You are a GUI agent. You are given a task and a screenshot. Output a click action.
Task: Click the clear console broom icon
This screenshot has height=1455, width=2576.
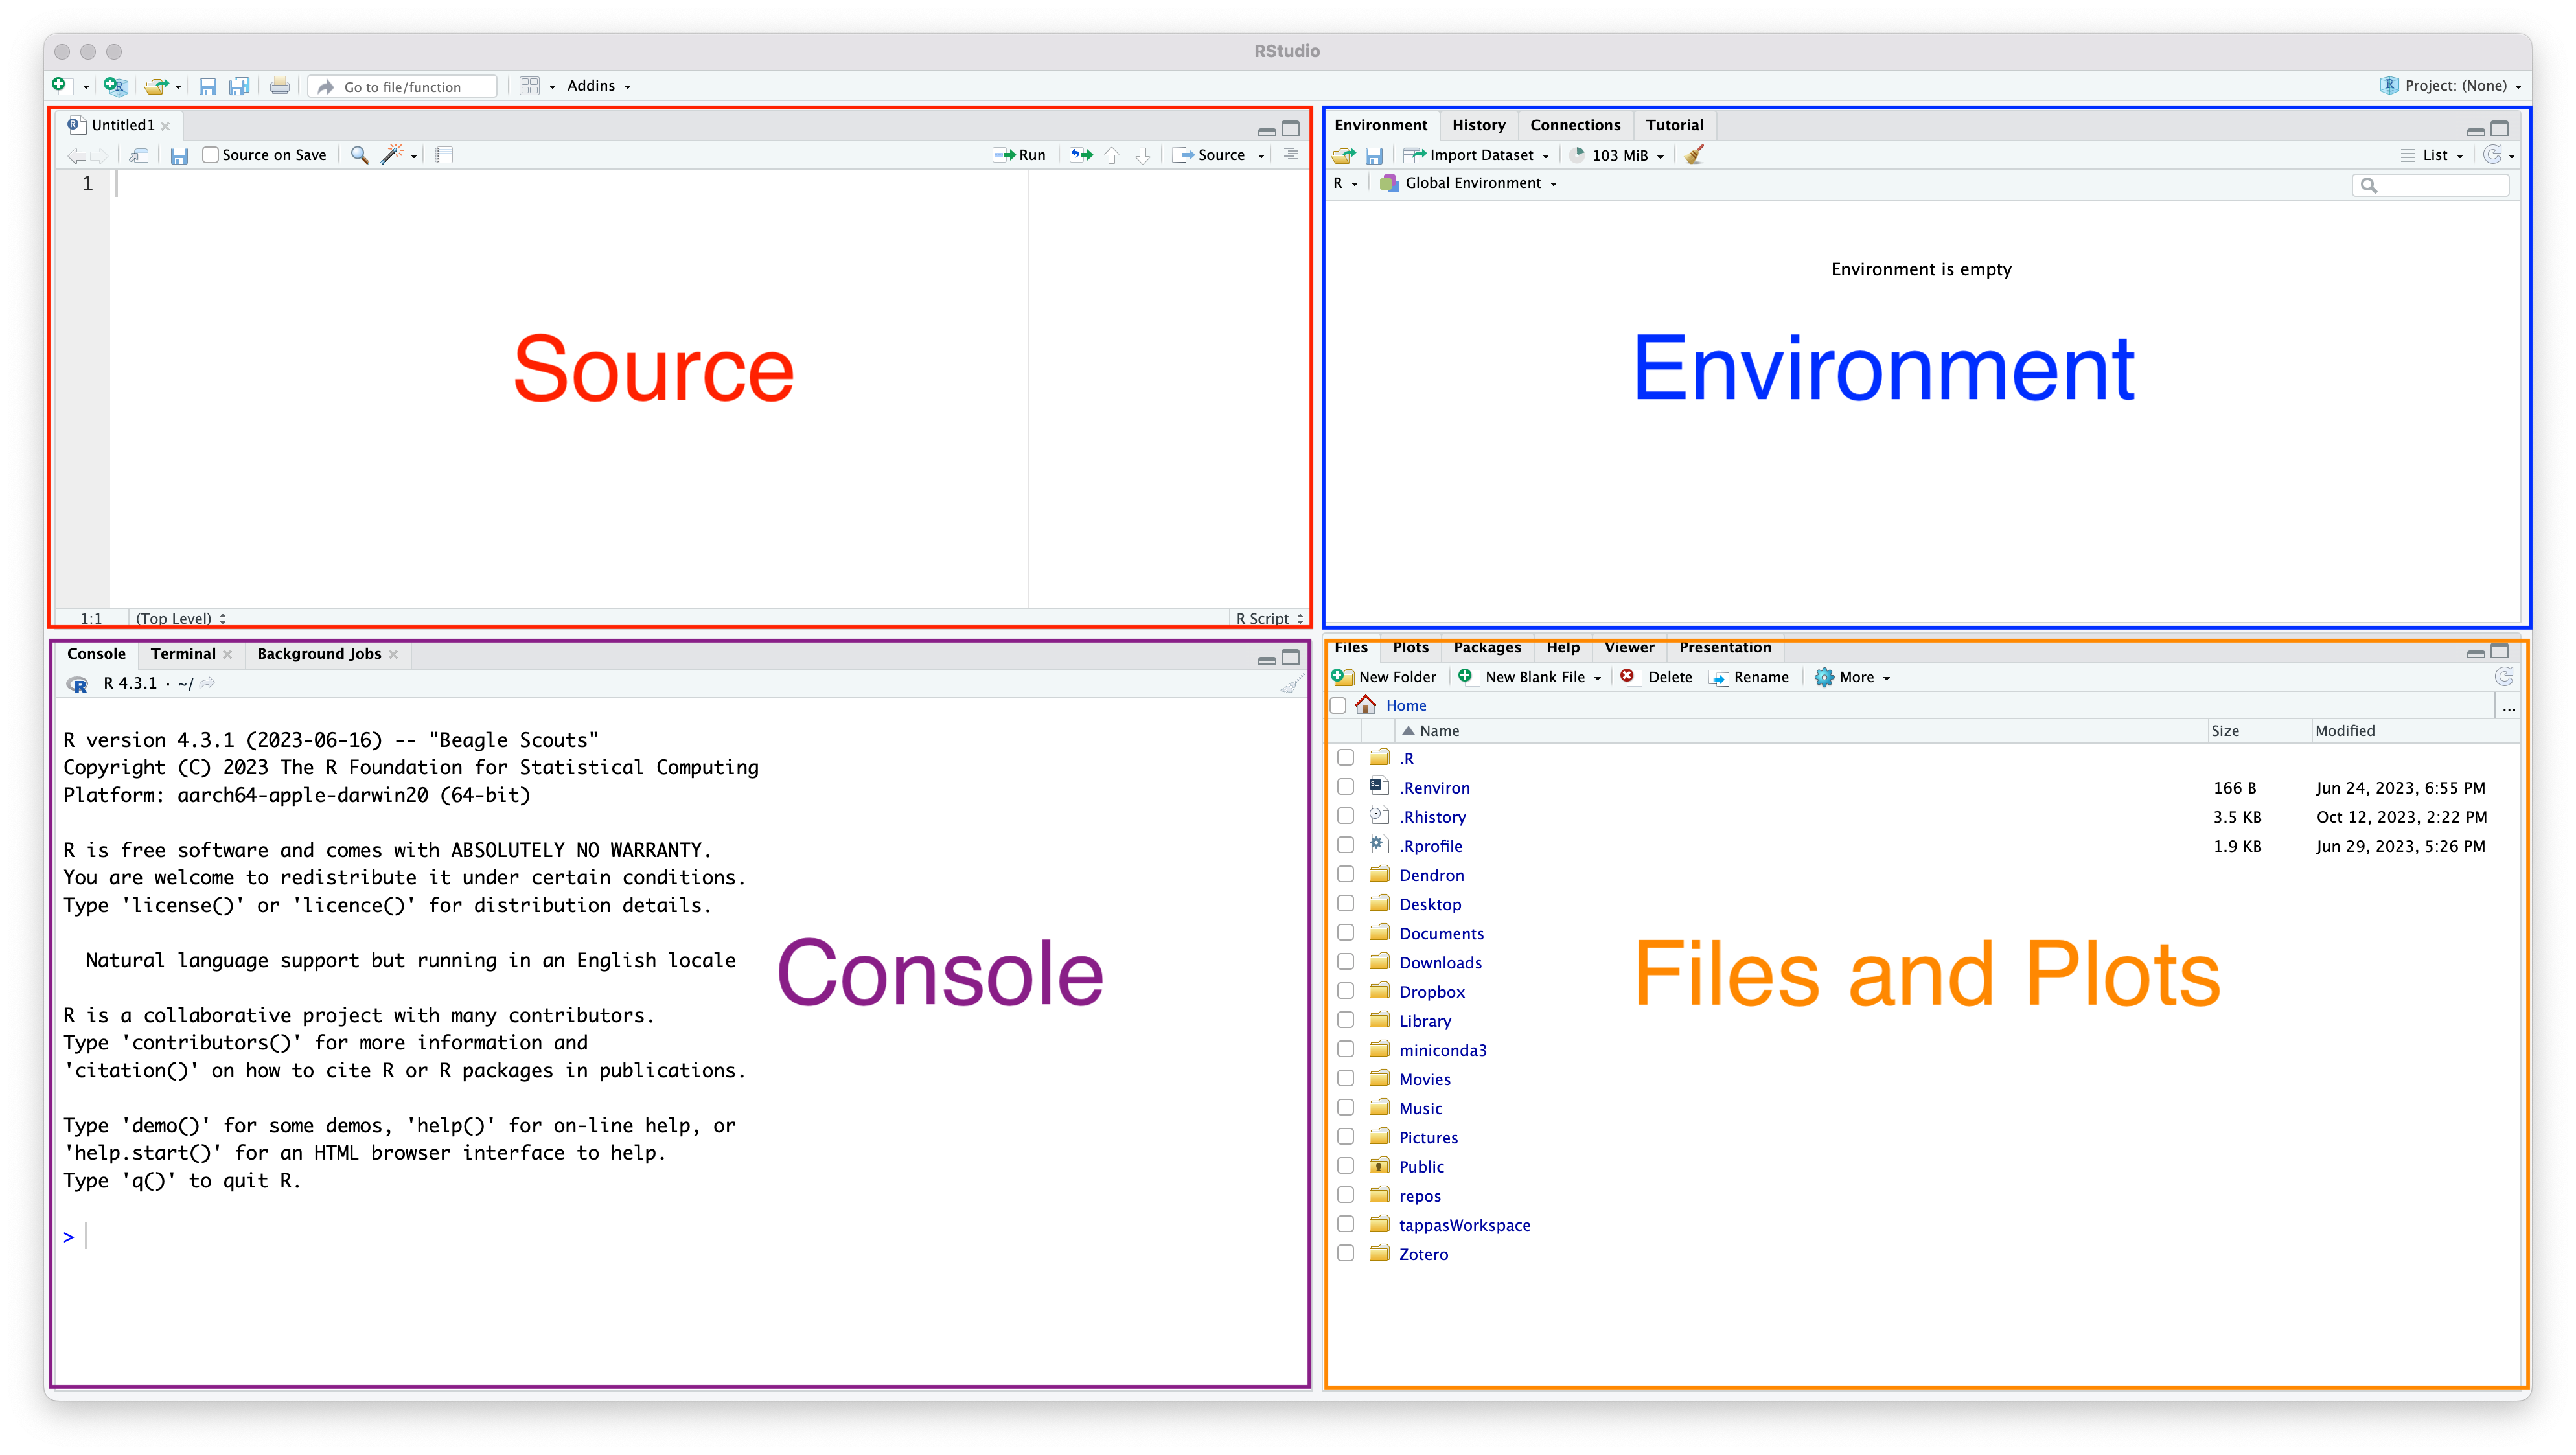(x=1291, y=684)
